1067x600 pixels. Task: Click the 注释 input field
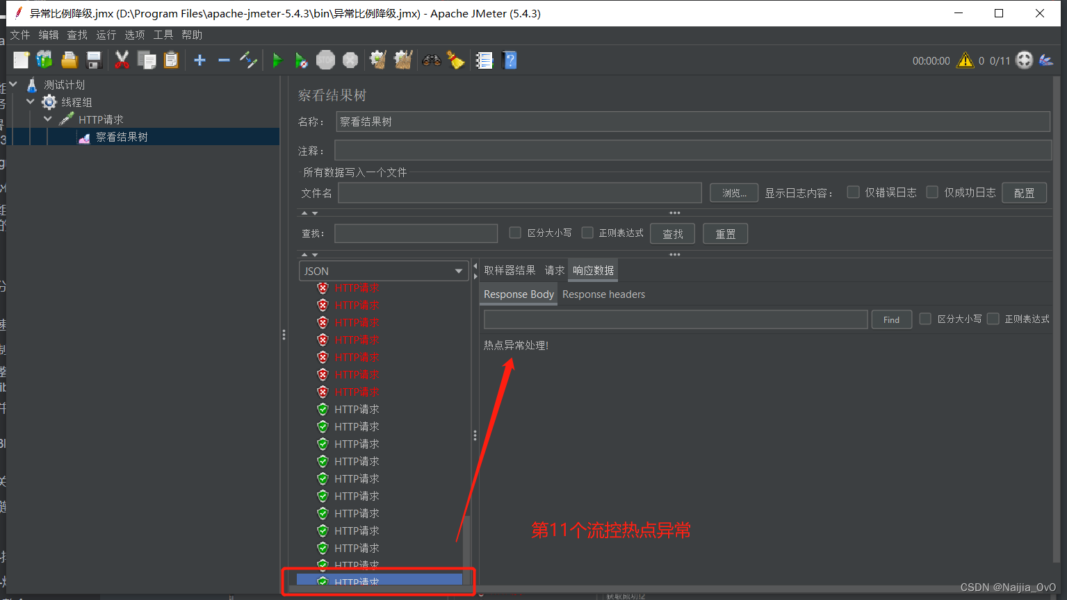tap(693, 151)
